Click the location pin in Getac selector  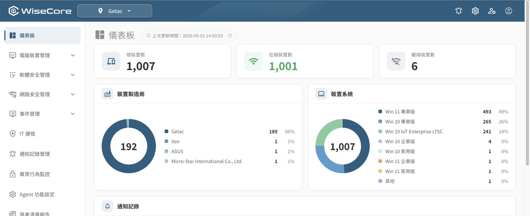tap(100, 11)
